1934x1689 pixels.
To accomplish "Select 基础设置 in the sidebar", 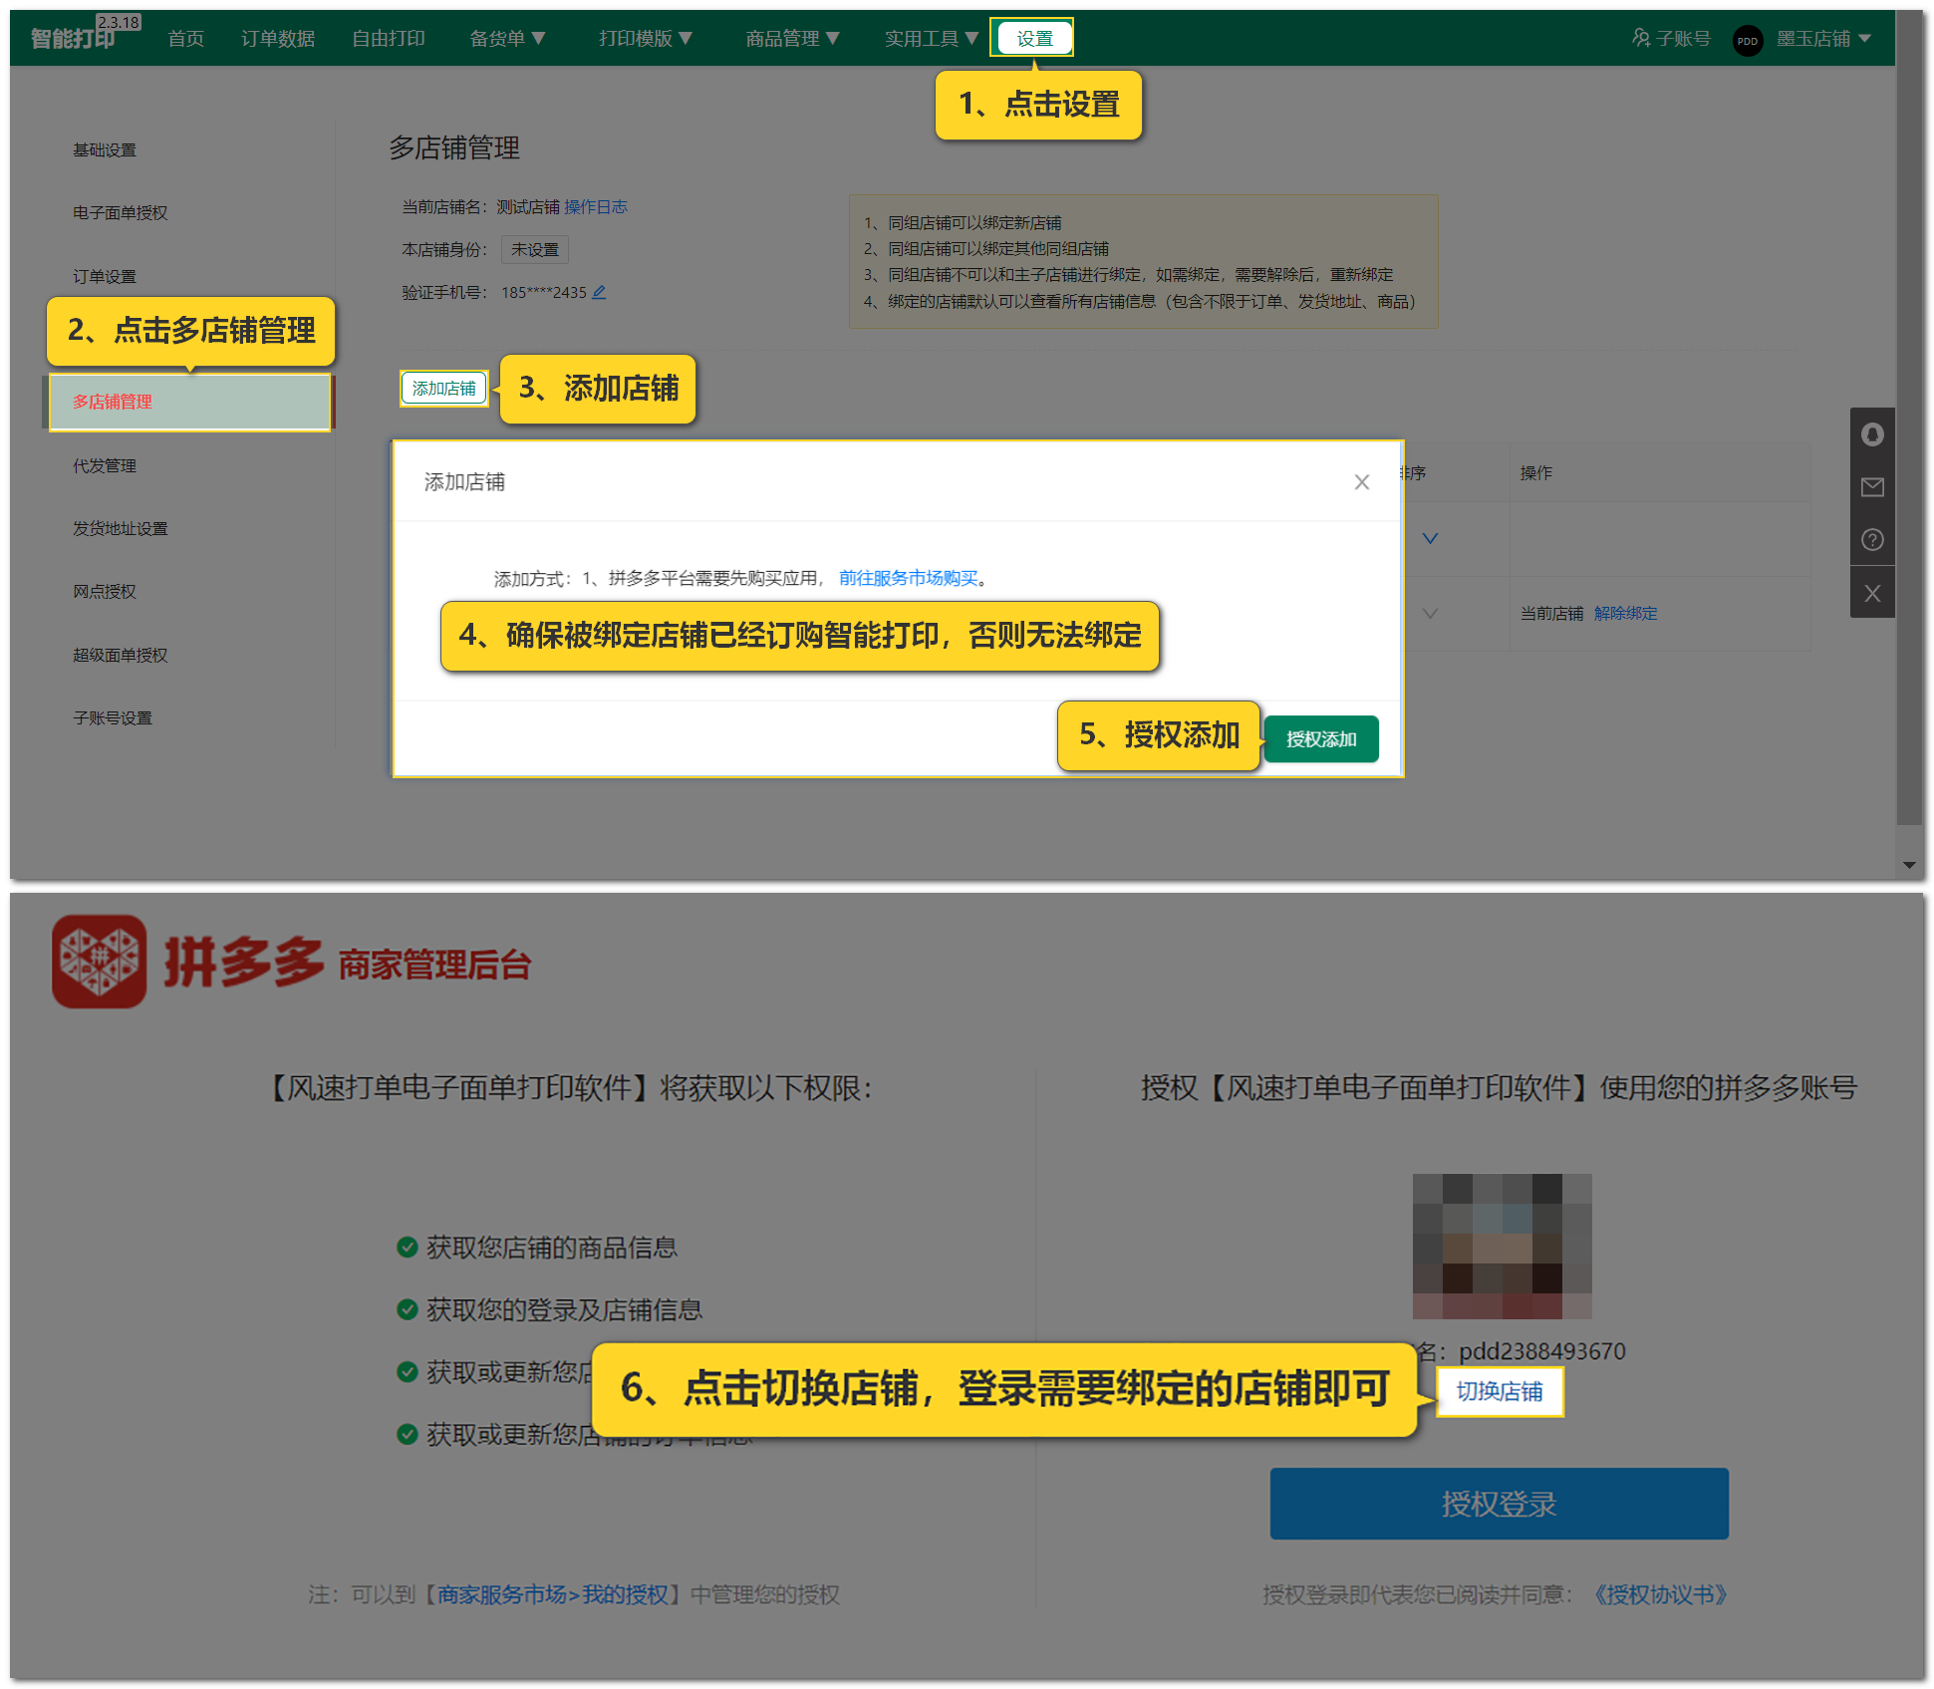I will click(x=105, y=149).
